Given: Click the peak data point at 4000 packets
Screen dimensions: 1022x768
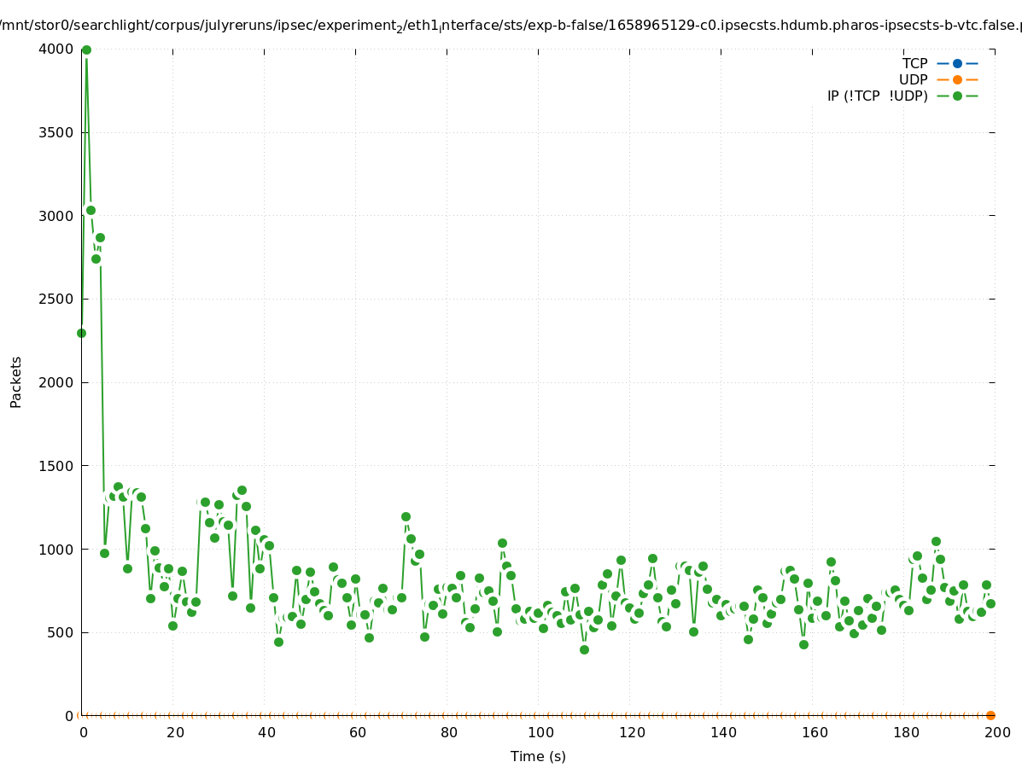Looking at the screenshot, I should click(86, 50).
